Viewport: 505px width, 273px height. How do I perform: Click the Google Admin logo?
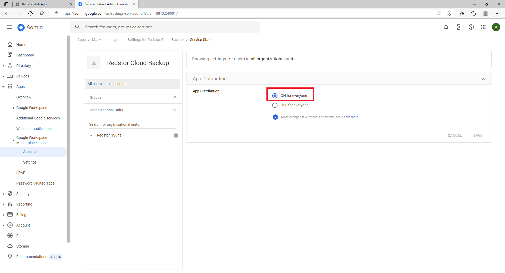coord(30,27)
